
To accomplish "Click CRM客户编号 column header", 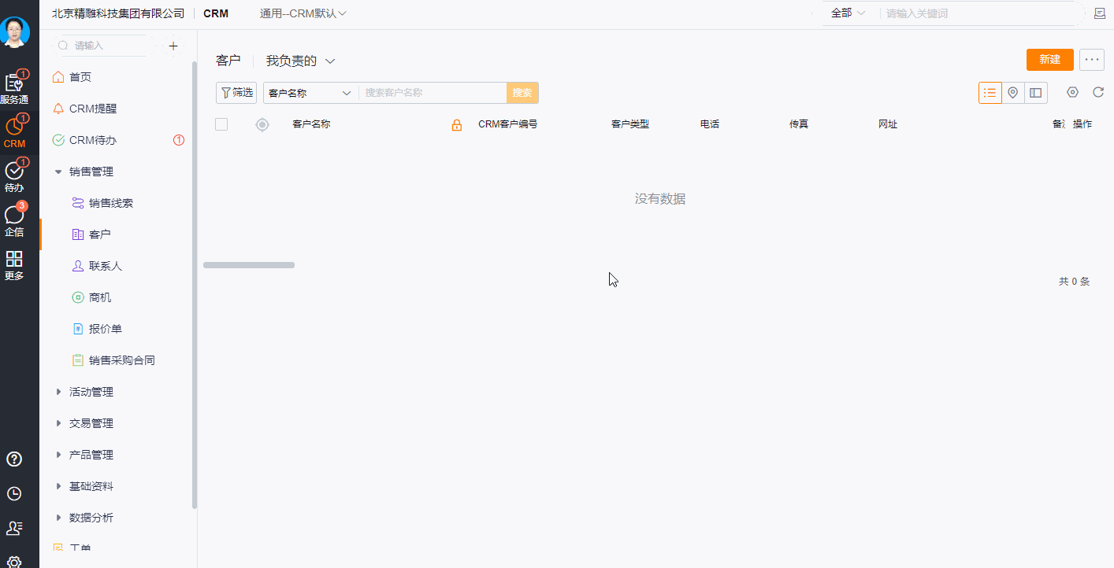I will tap(508, 124).
